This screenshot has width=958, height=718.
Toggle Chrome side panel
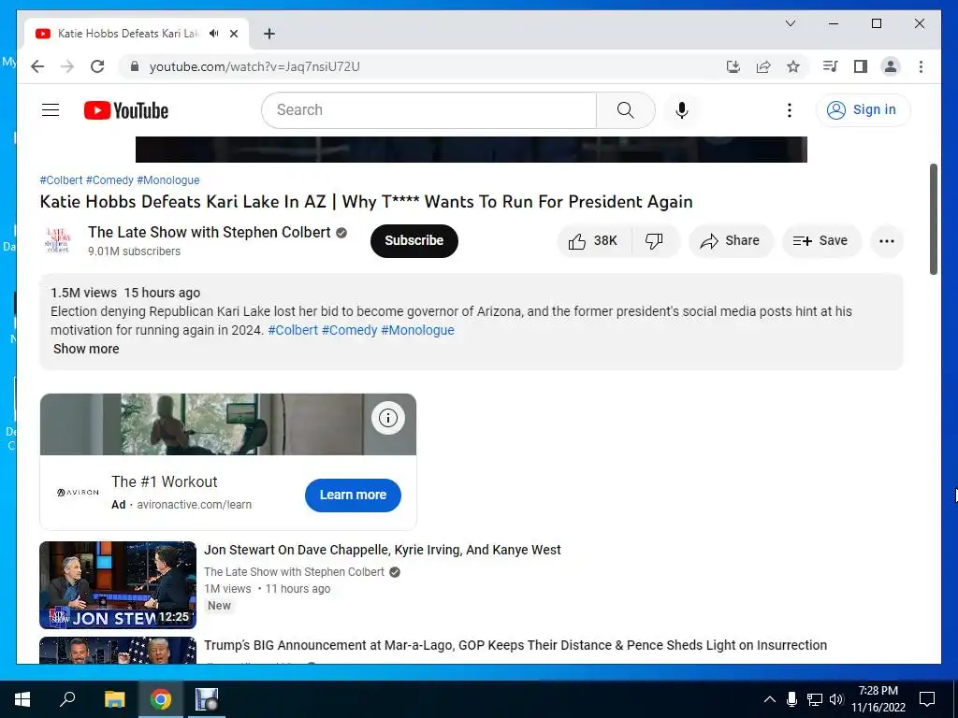[861, 66]
